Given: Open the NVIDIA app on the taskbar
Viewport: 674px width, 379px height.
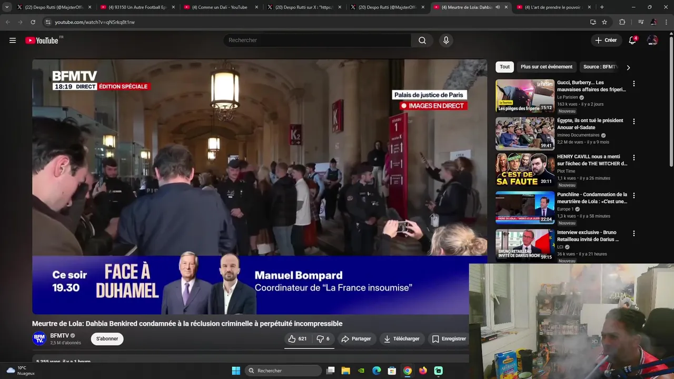Looking at the screenshot, I should point(361,371).
